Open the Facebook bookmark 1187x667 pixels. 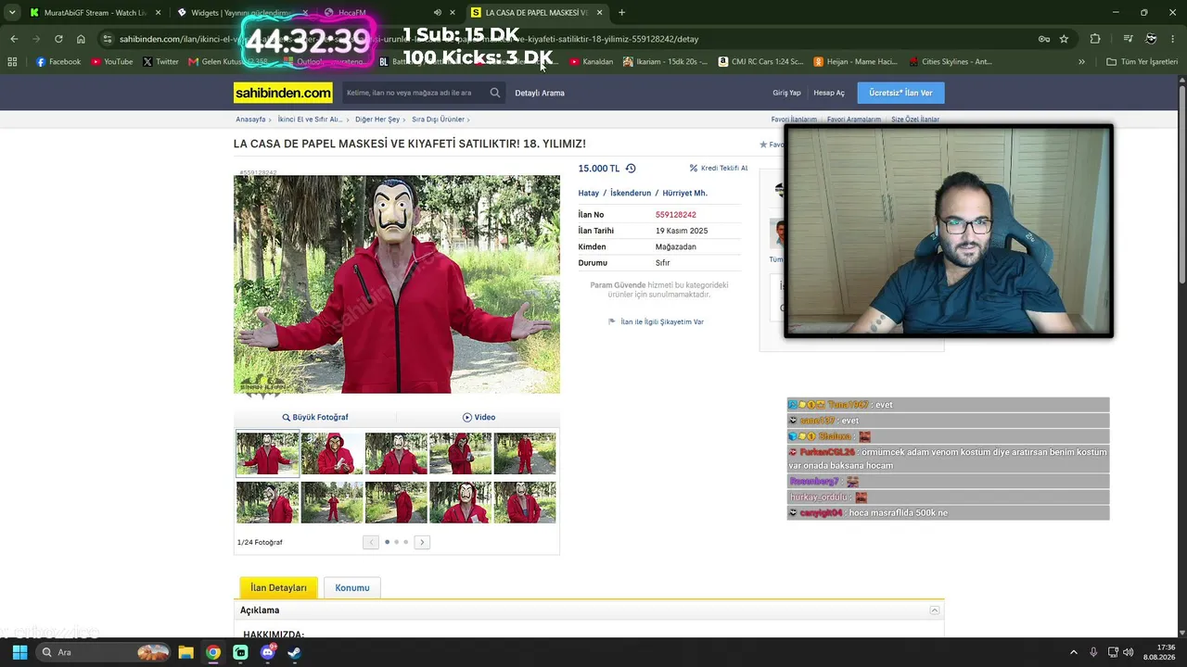click(58, 62)
